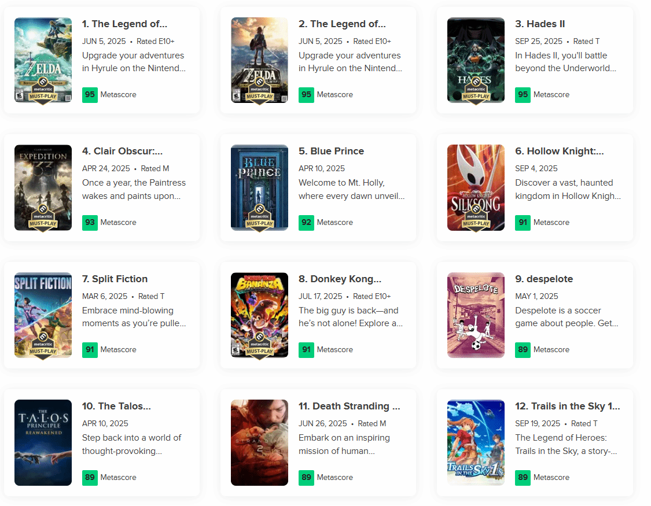This screenshot has height=506, width=651.
Task: Click the Donkey Kong description starting "The big guy"
Action: point(351,317)
